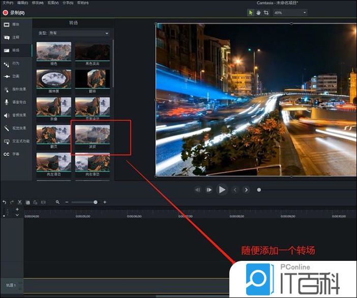Viewport: 357px width, 298px height.
Task: Select the arrow edit tool above canvas
Action: click(x=251, y=13)
